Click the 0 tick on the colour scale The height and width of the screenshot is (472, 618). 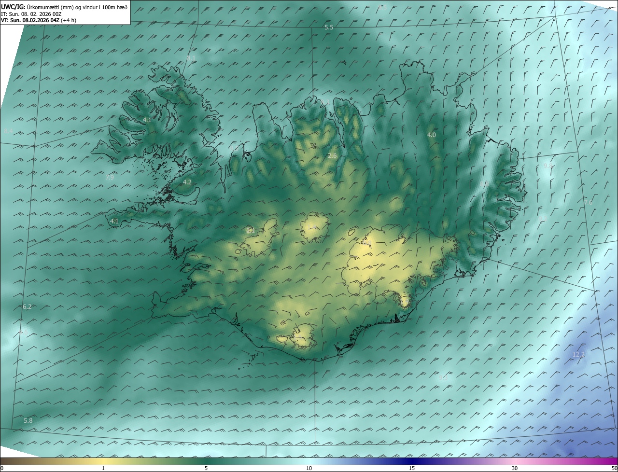click(x=2, y=469)
